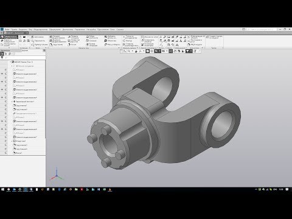Image resolution: width=292 pixels, height=219 pixels.
Task: Apply the Оболочка shell tool
Action: click(111, 41)
